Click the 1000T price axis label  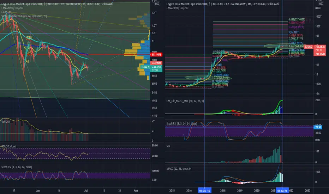[x=318, y=17]
